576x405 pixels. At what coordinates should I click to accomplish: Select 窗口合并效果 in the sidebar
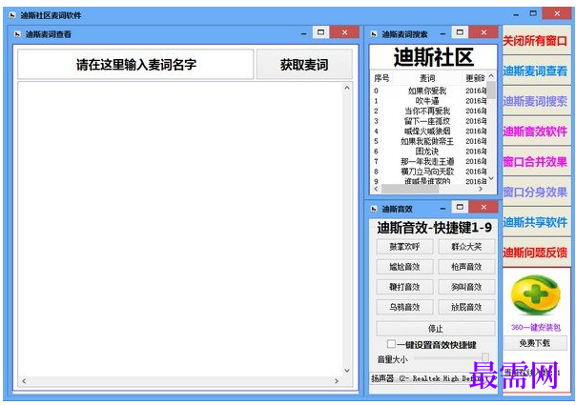tap(535, 162)
